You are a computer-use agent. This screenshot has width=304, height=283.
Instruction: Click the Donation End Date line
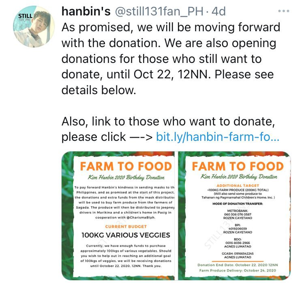(238, 265)
